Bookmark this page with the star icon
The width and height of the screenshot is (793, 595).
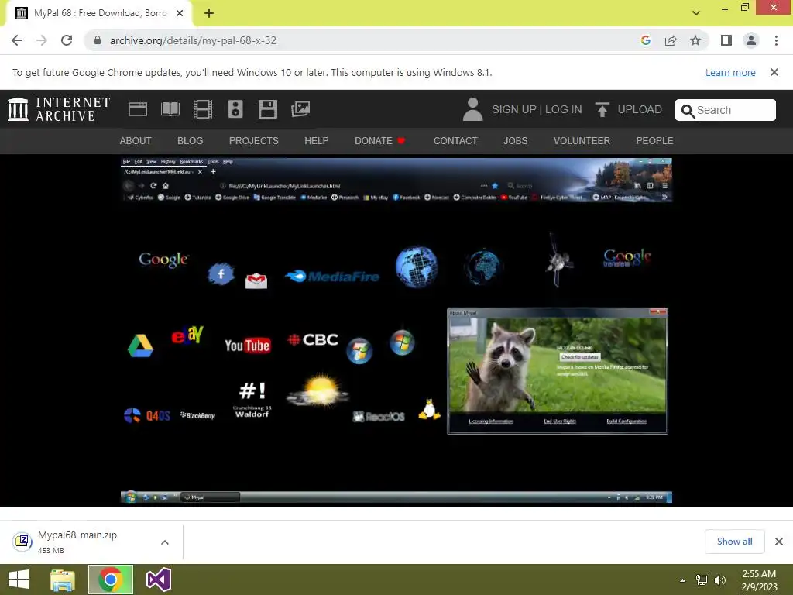[x=695, y=40]
